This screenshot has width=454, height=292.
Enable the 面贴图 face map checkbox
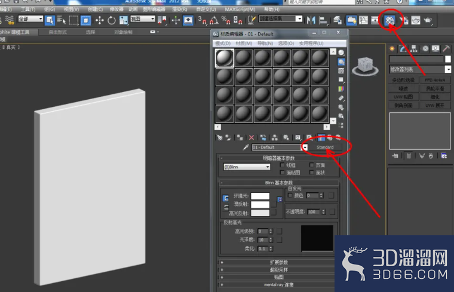point(283,173)
